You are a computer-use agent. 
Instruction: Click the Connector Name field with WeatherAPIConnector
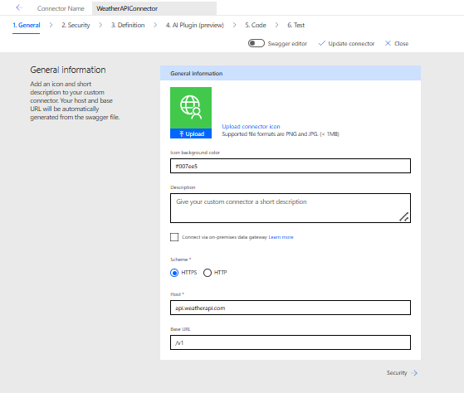(x=154, y=8)
